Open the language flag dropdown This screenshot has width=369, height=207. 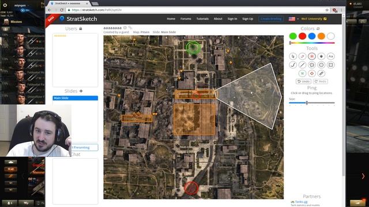pyautogui.click(x=293, y=19)
